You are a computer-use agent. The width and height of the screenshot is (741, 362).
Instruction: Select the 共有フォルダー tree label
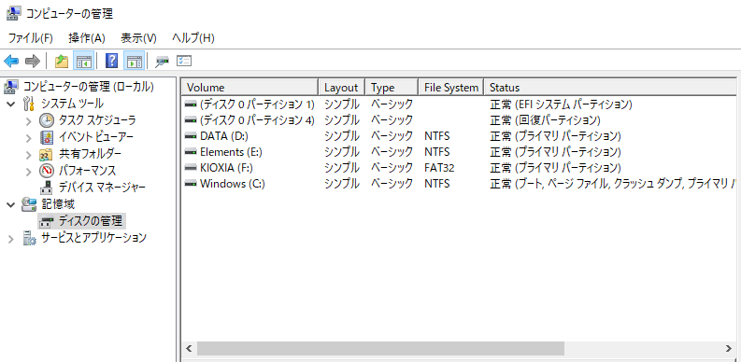click(x=90, y=154)
